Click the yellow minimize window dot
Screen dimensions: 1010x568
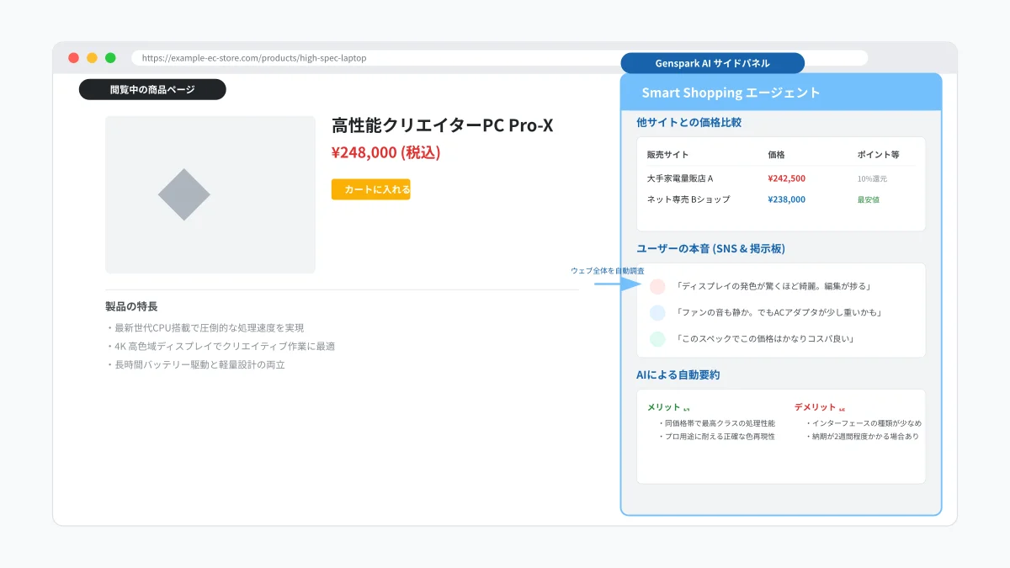[x=93, y=58]
